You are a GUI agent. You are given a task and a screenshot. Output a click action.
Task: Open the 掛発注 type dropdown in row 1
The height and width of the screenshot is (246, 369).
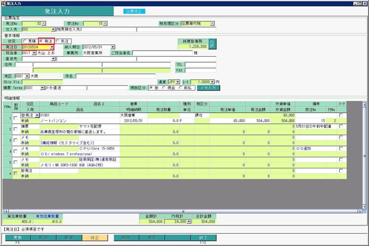[x=37, y=115]
